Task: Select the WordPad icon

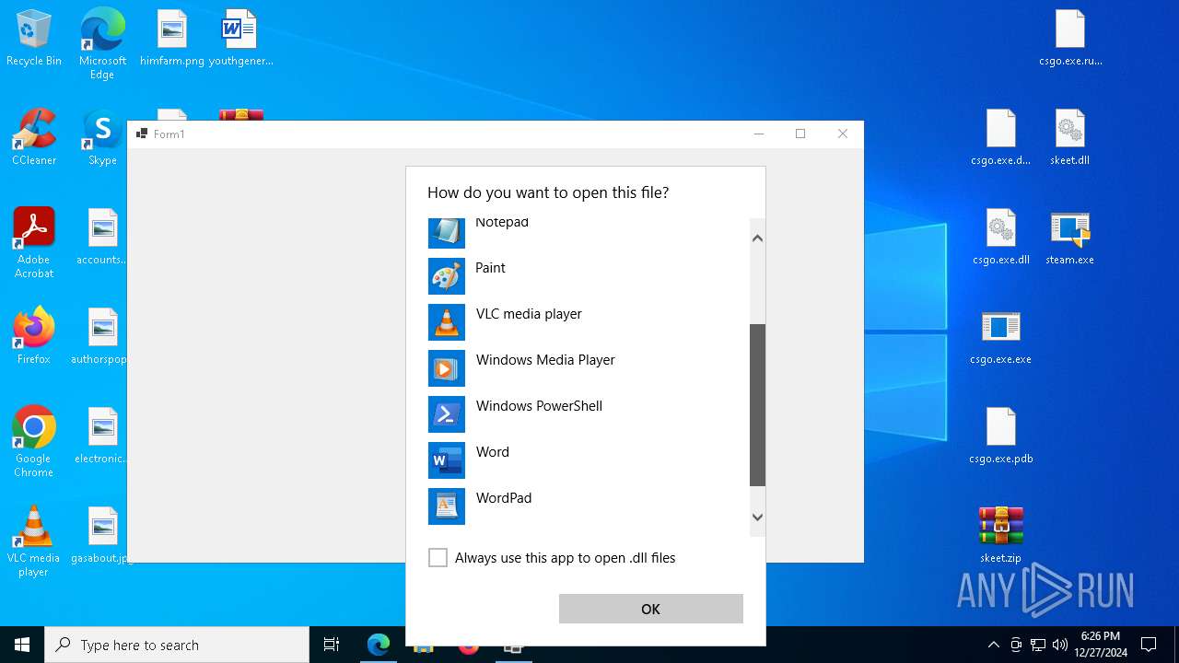Action: (x=447, y=506)
